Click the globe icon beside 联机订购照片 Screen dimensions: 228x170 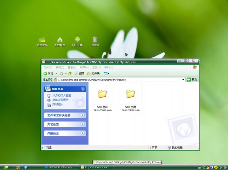[49, 100]
